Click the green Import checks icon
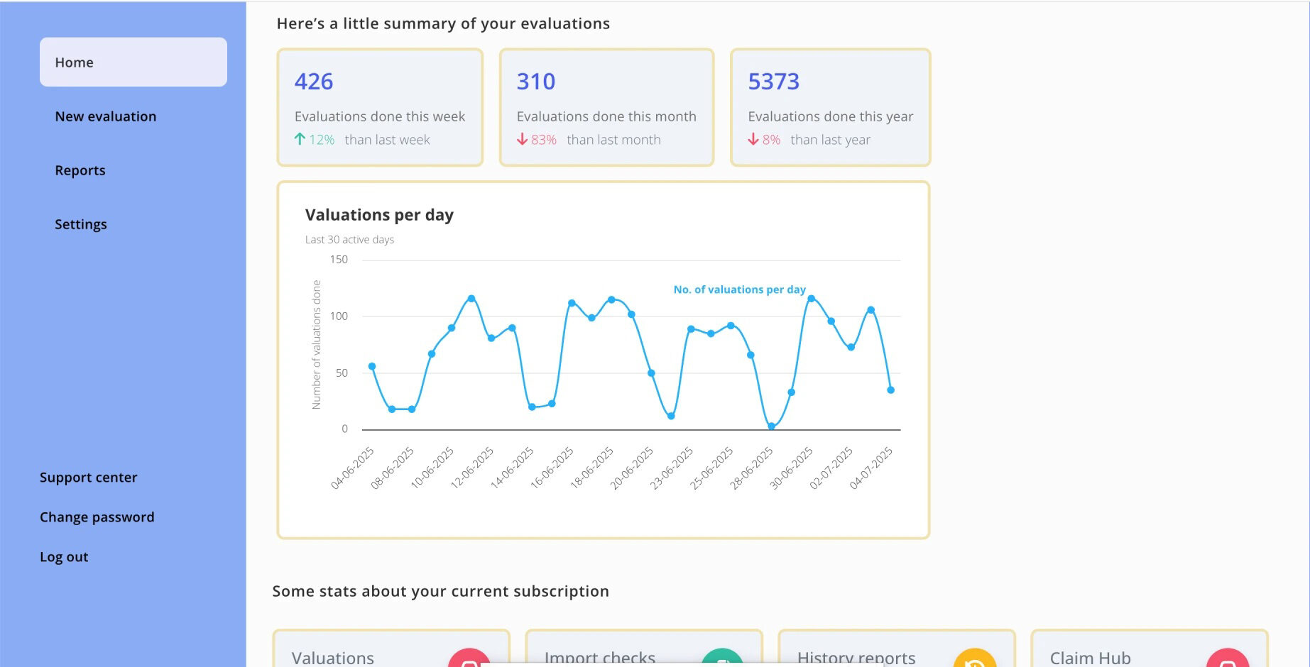1310x667 pixels. pos(722,659)
